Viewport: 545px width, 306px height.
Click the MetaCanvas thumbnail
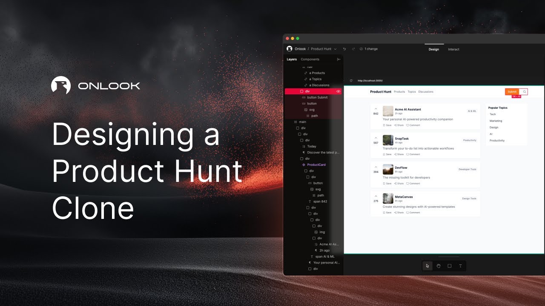[388, 198]
